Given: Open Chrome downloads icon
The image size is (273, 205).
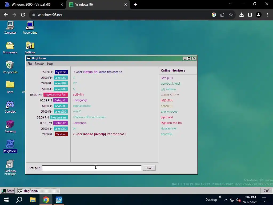Looking at the screenshot, I should tap(242, 15).
